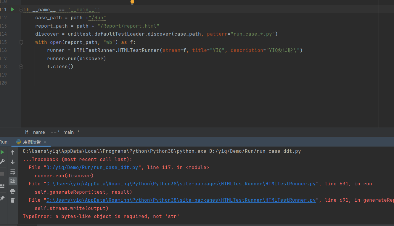Toggle scroll to end of console output
This screenshot has width=394, height=226.
point(13,181)
